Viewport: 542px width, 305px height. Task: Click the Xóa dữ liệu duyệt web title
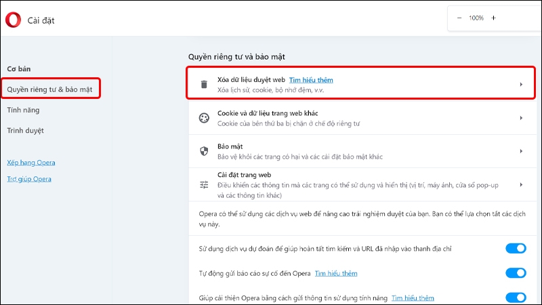point(251,80)
